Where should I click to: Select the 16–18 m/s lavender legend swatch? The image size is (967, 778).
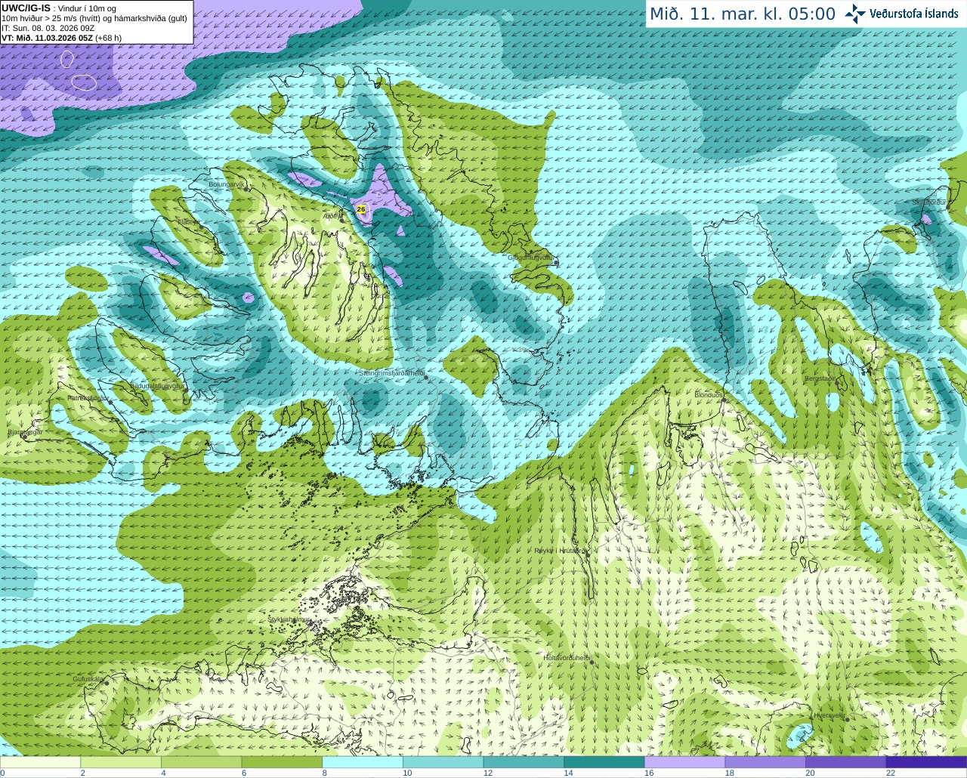coord(684,762)
